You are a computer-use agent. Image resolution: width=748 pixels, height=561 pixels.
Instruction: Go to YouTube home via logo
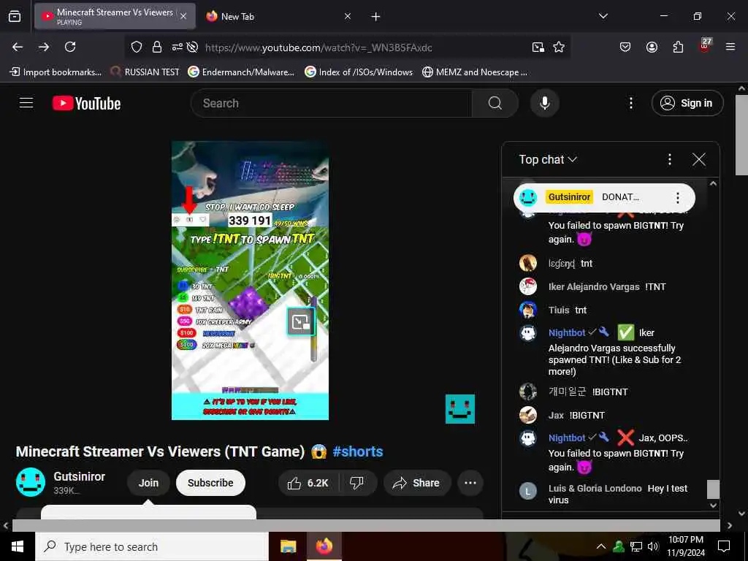click(86, 103)
